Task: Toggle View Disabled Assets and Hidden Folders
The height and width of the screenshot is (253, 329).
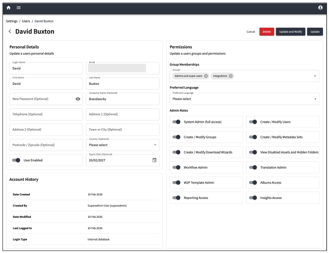Action: tap(253, 152)
